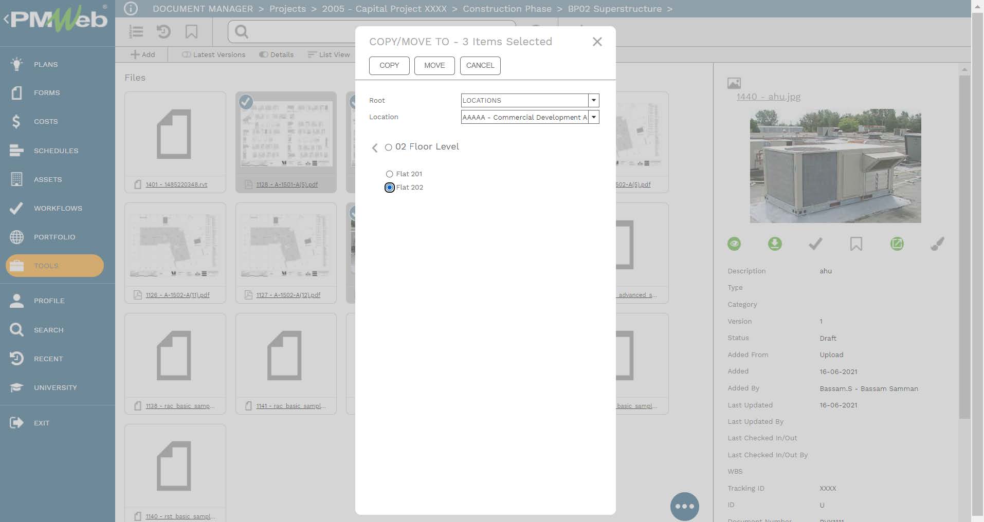Viewport: 984px width, 522px height.
Task: Go back using chevron beside 02 Floor Level
Action: click(375, 148)
